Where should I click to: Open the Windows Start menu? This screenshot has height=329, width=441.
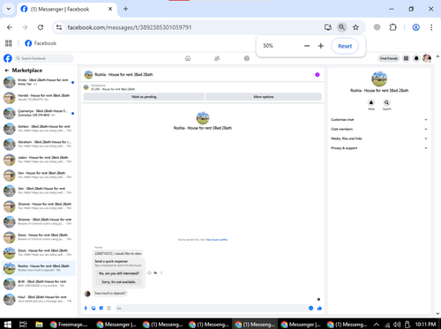[x=7, y=325]
